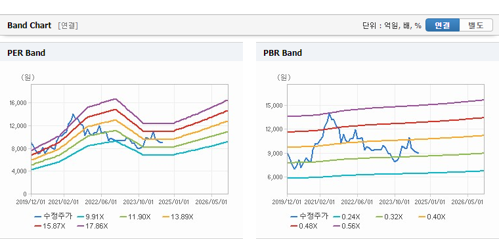Toggle the 17.86X series in PER legend
The width and height of the screenshot is (499, 239).
pyautogui.click(x=93, y=226)
